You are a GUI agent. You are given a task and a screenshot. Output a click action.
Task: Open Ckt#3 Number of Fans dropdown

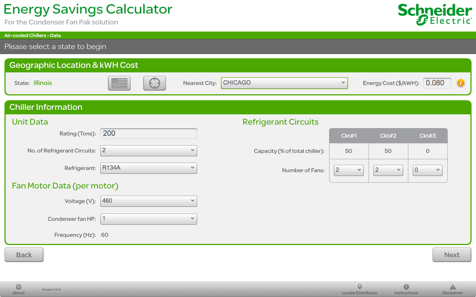point(428,170)
